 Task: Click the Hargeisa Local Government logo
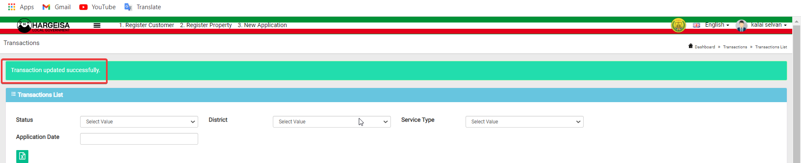[43, 25]
